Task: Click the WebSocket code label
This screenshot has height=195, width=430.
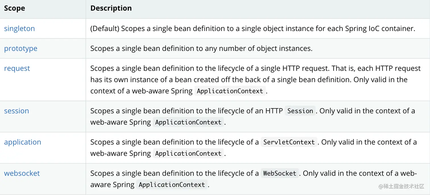Action: point(280,173)
